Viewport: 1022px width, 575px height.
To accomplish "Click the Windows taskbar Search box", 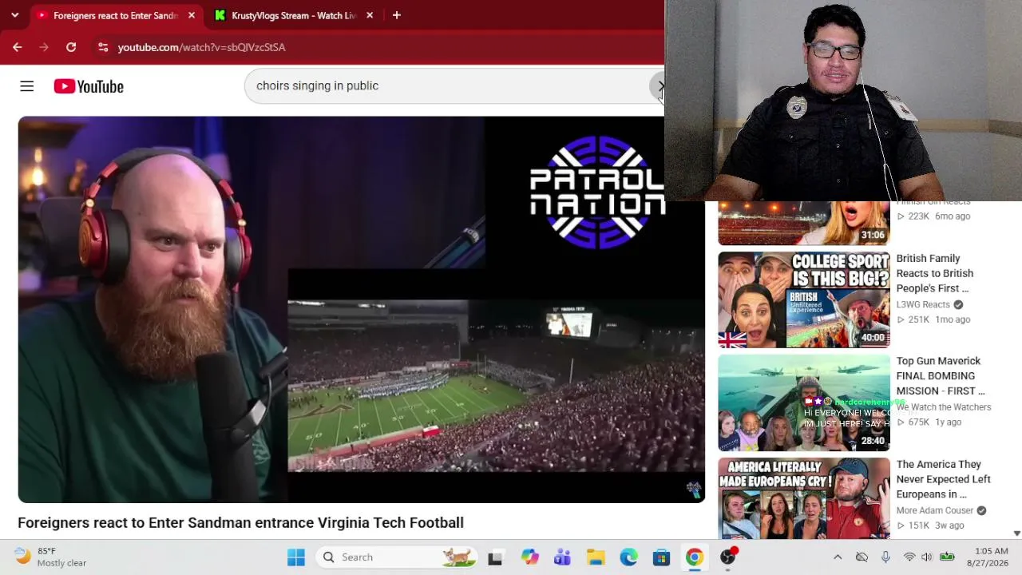I will click(x=396, y=557).
